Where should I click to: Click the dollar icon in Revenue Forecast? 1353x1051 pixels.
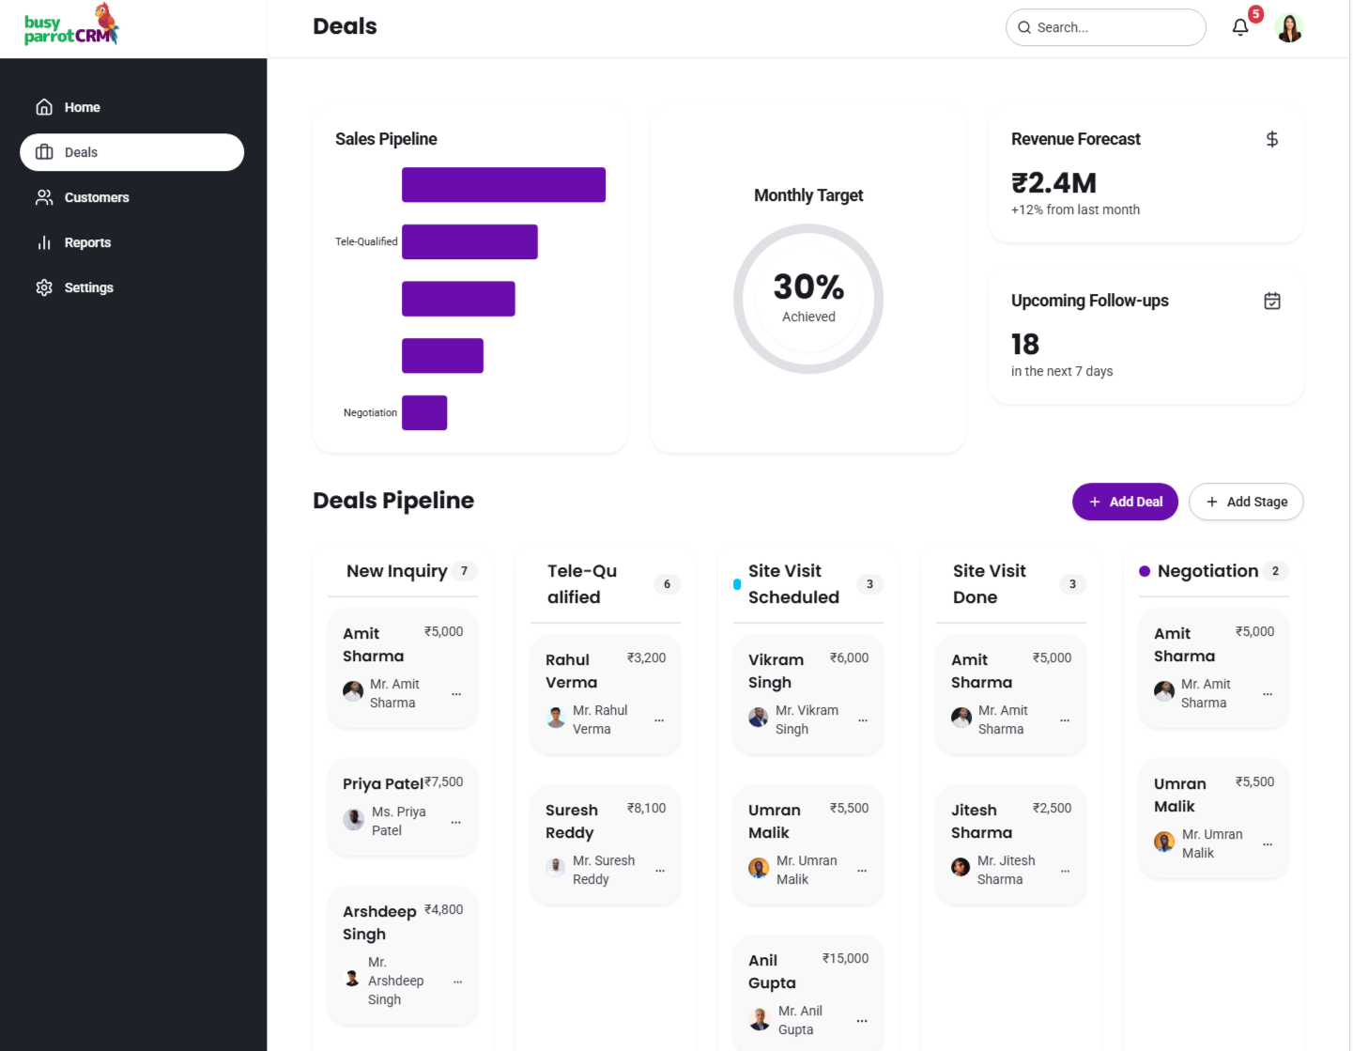[1271, 139]
